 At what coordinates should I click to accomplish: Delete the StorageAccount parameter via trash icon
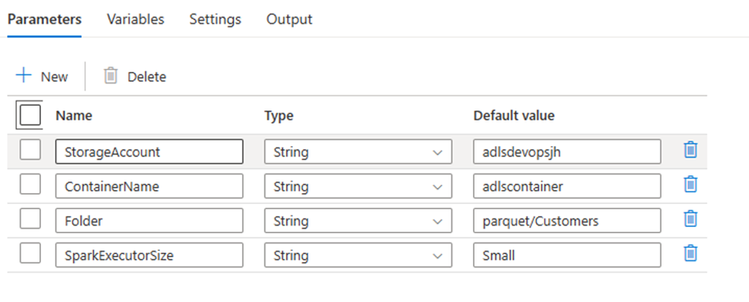pyautogui.click(x=690, y=150)
